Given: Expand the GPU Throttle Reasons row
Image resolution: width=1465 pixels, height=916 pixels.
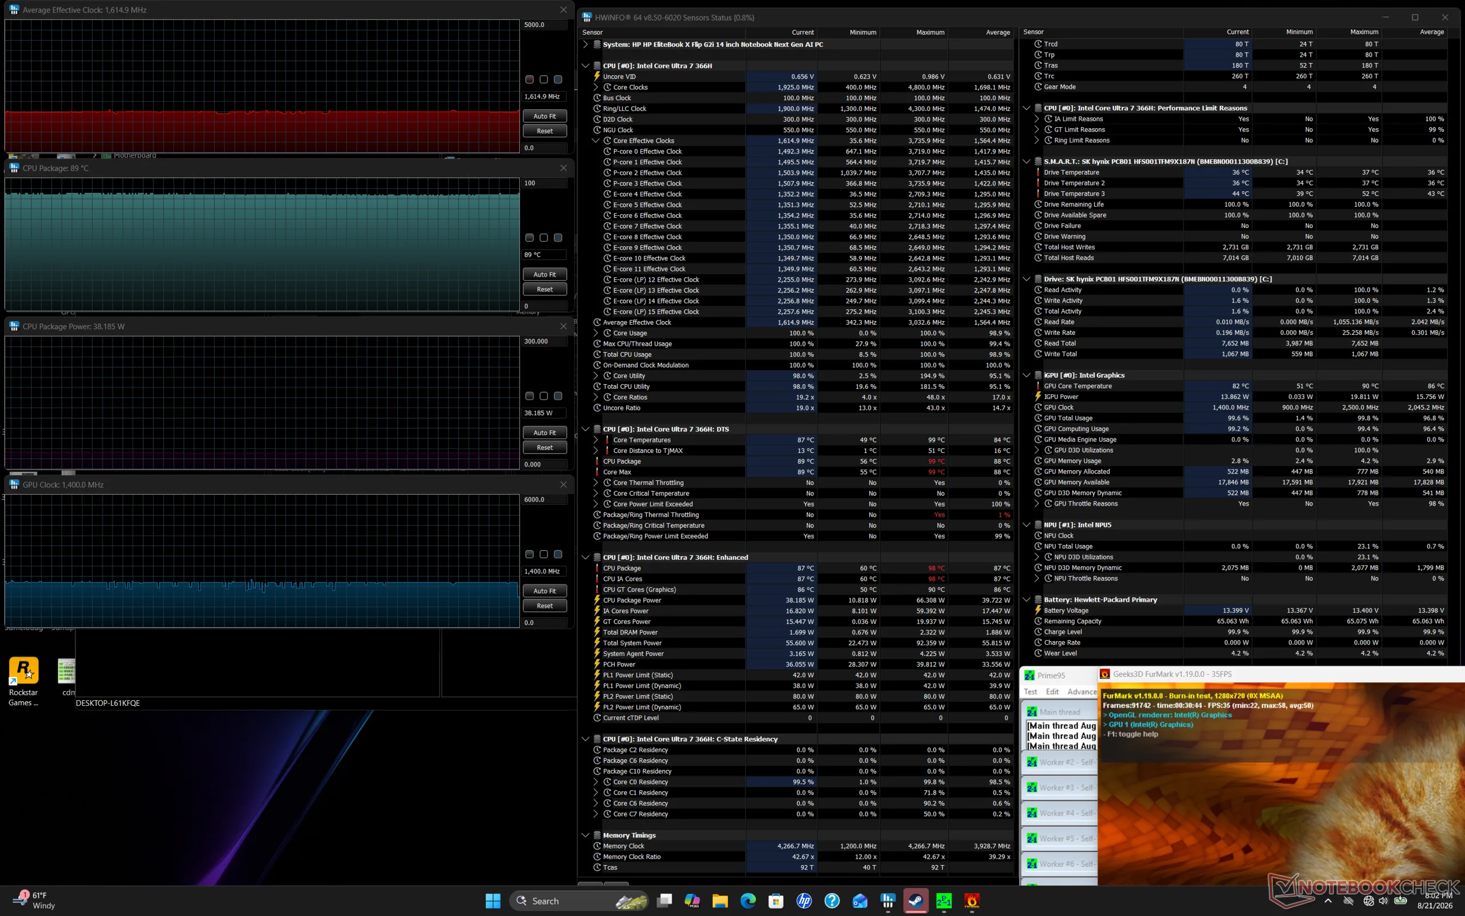Looking at the screenshot, I should (x=1037, y=504).
